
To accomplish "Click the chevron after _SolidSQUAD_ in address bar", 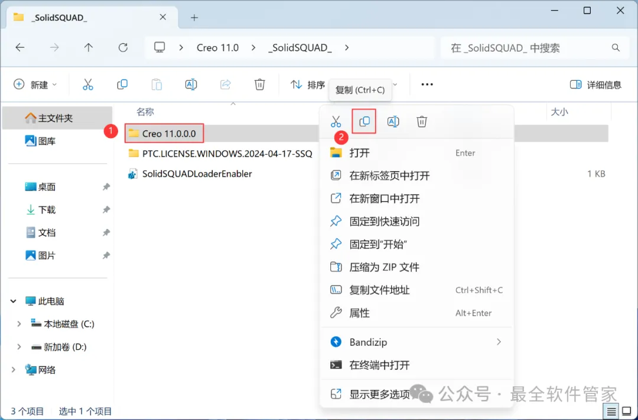I will [x=347, y=48].
